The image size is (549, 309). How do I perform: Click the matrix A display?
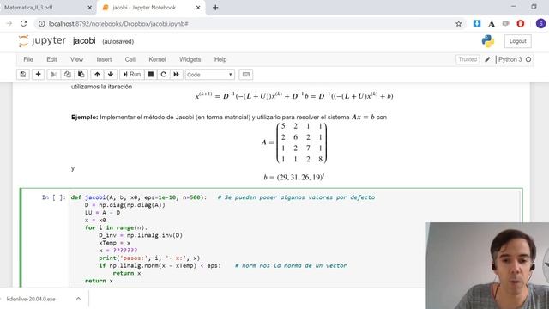294,142
